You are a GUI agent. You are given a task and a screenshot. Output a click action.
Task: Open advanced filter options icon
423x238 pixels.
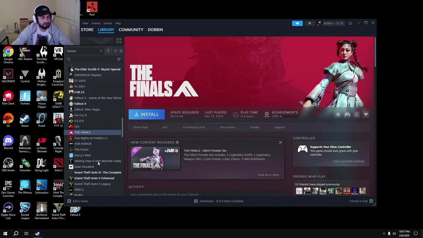coord(119,59)
